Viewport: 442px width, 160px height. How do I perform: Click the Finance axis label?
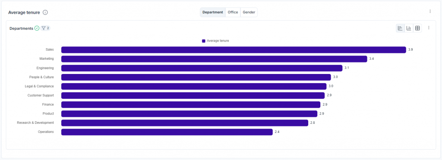coord(48,105)
